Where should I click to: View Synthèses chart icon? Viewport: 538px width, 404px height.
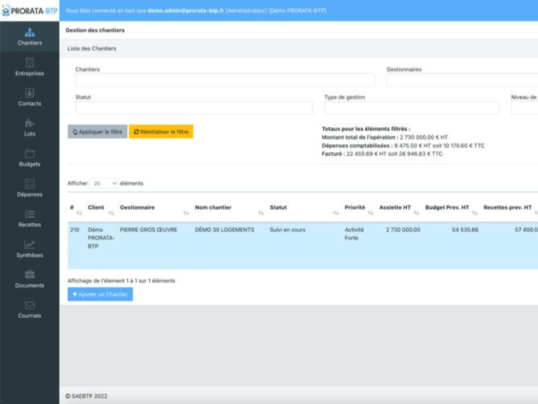[30, 244]
